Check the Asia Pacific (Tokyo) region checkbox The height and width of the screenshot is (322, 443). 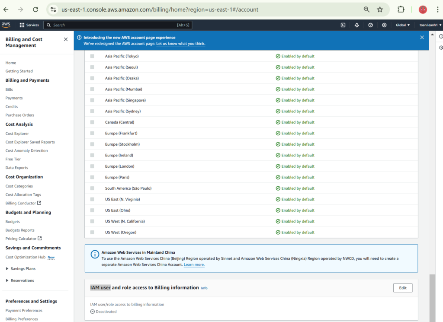(x=92, y=56)
